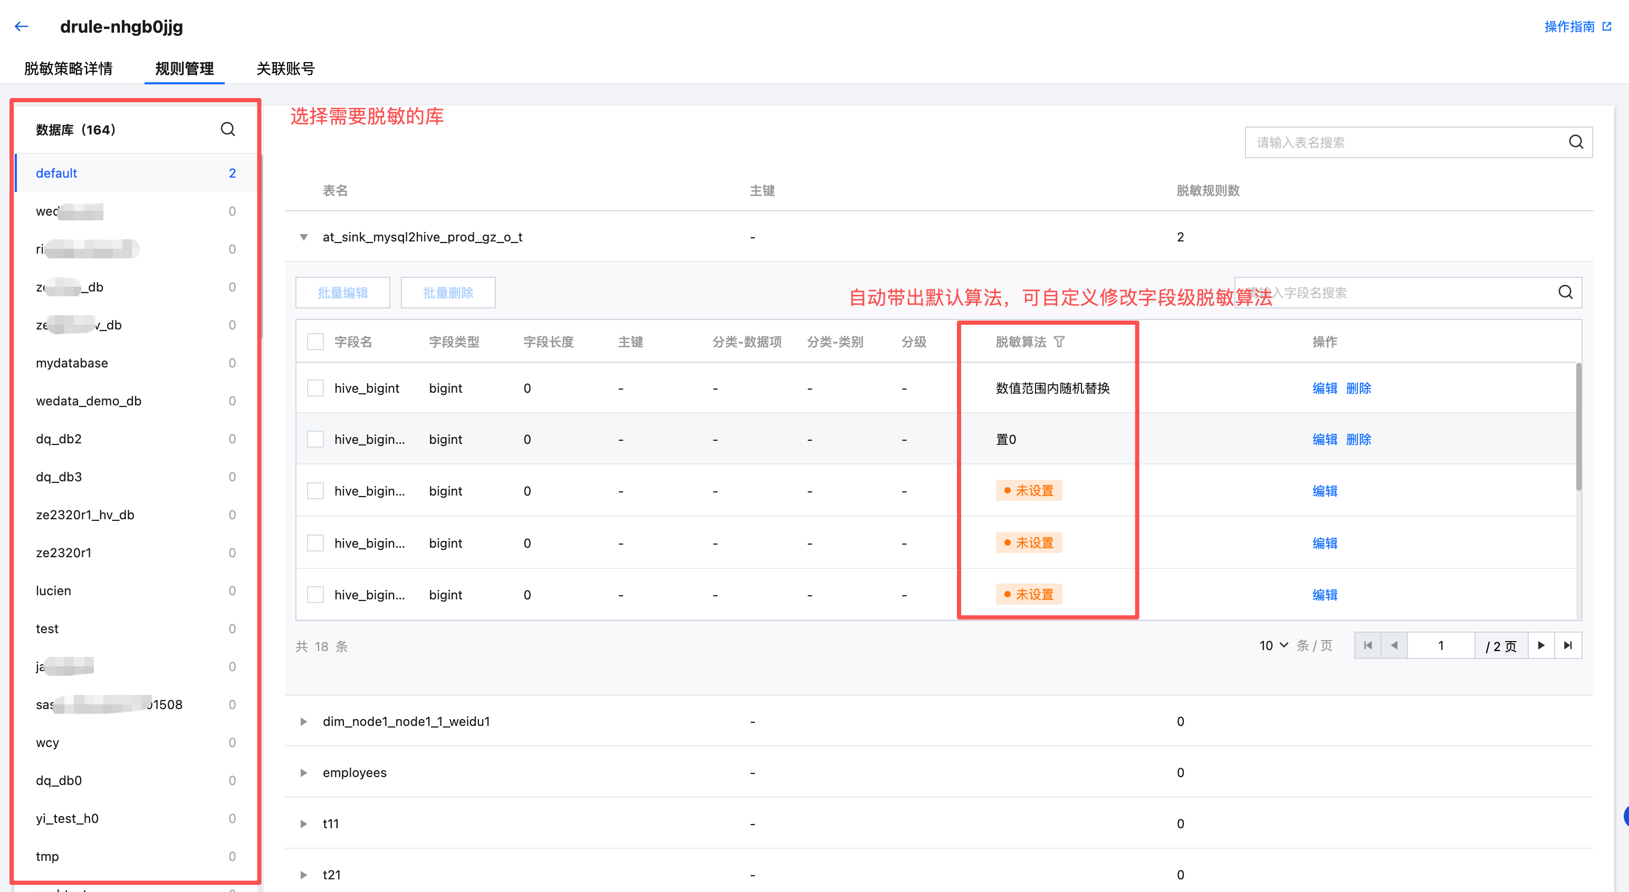Collapse the at_sink_mysql2hive_prod_gz_o_t table row
1629x892 pixels.
tap(303, 237)
